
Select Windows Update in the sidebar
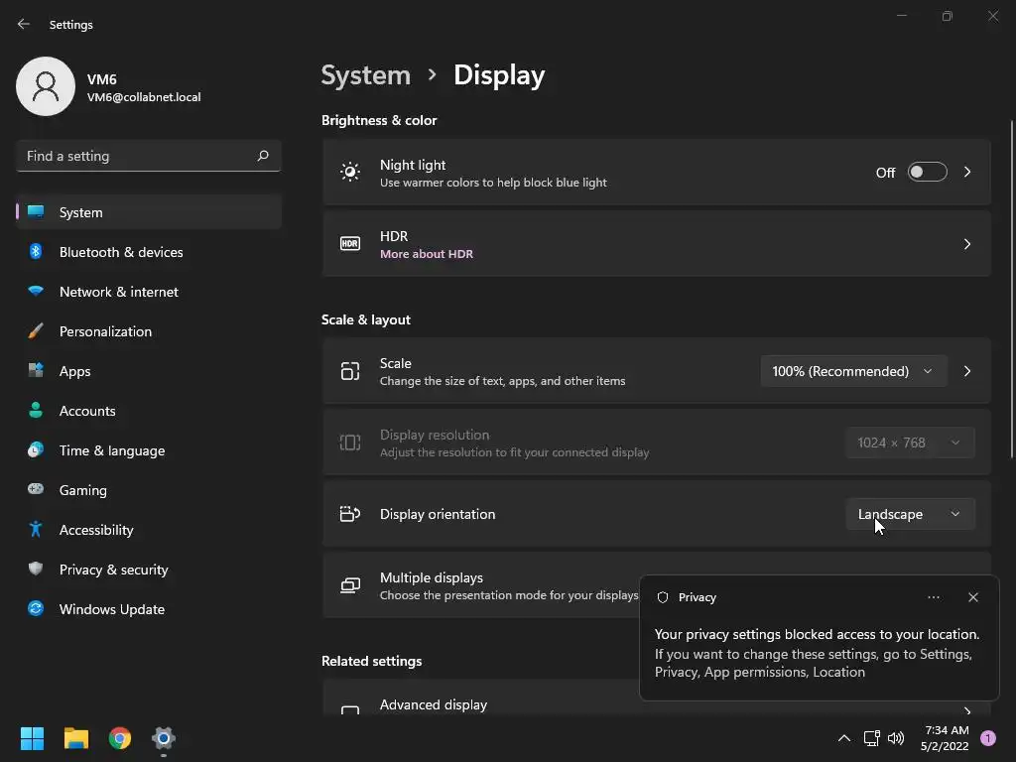pos(112,609)
